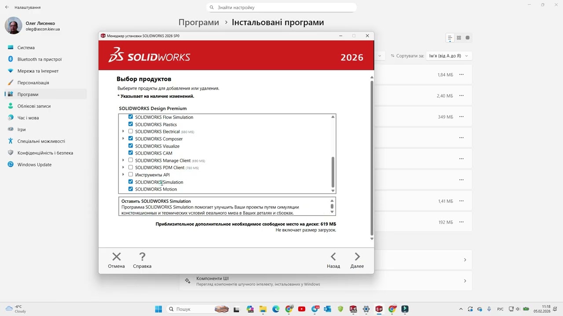
Task: Open Windows Start menu
Action: click(158, 309)
